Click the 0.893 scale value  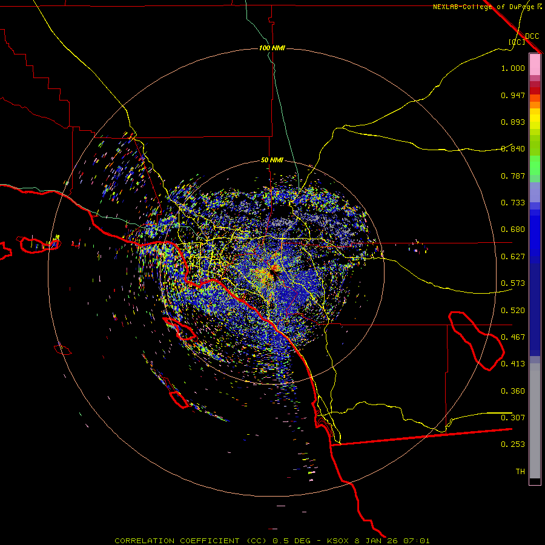[513, 122]
